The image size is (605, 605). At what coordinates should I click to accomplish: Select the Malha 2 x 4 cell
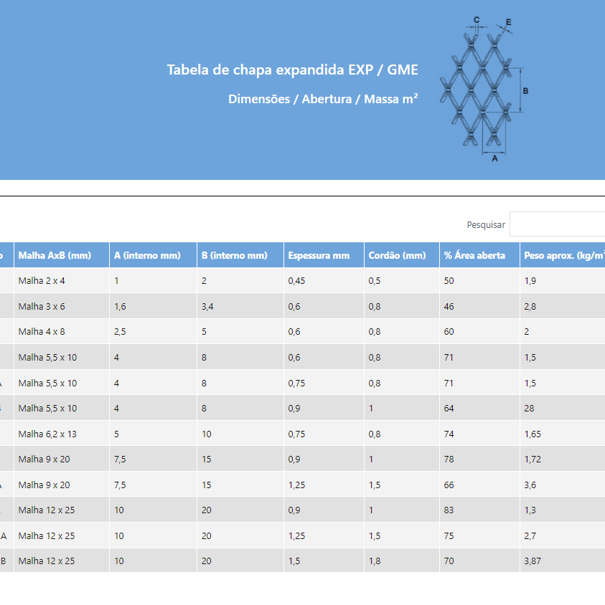[42, 281]
